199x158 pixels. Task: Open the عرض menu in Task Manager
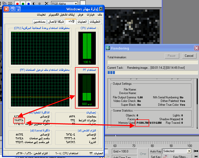81,14
